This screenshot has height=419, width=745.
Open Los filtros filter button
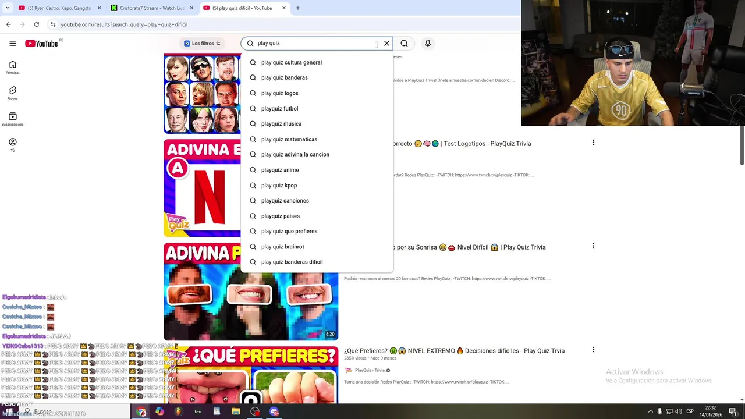pos(202,43)
